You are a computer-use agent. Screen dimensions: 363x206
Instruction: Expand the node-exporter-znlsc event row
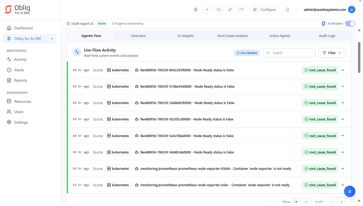343,185
